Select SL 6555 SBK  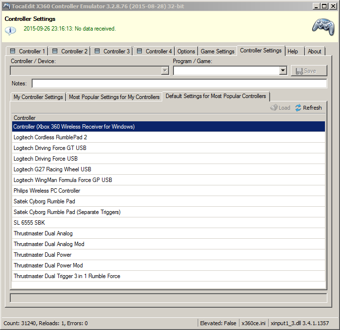click(168, 223)
